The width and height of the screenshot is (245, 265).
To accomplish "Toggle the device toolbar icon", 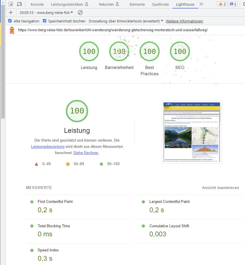I will click(20, 4).
